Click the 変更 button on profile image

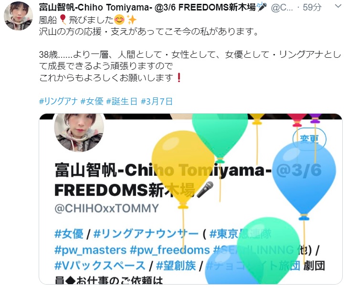[x=309, y=139]
